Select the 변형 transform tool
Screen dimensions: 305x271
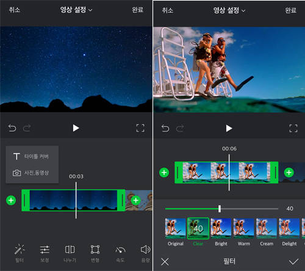point(95,253)
